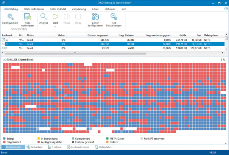
Task: Click the D: 91.228 Cluster/Block label
Action: [x=20, y=60]
